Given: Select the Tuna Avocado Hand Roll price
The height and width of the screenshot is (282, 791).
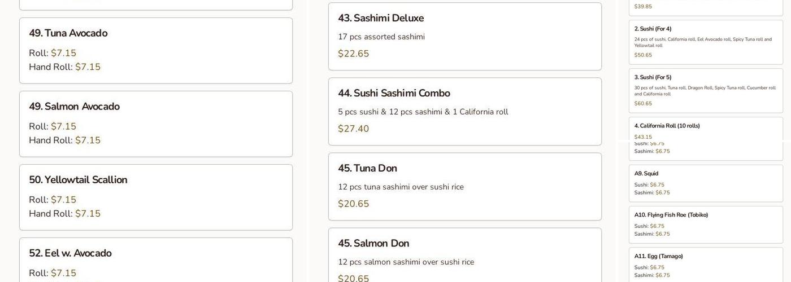Looking at the screenshot, I should pyautogui.click(x=88, y=67).
